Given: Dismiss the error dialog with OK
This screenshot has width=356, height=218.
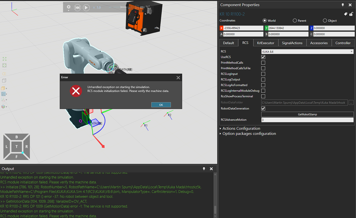Looking at the screenshot, I should 161,105.
